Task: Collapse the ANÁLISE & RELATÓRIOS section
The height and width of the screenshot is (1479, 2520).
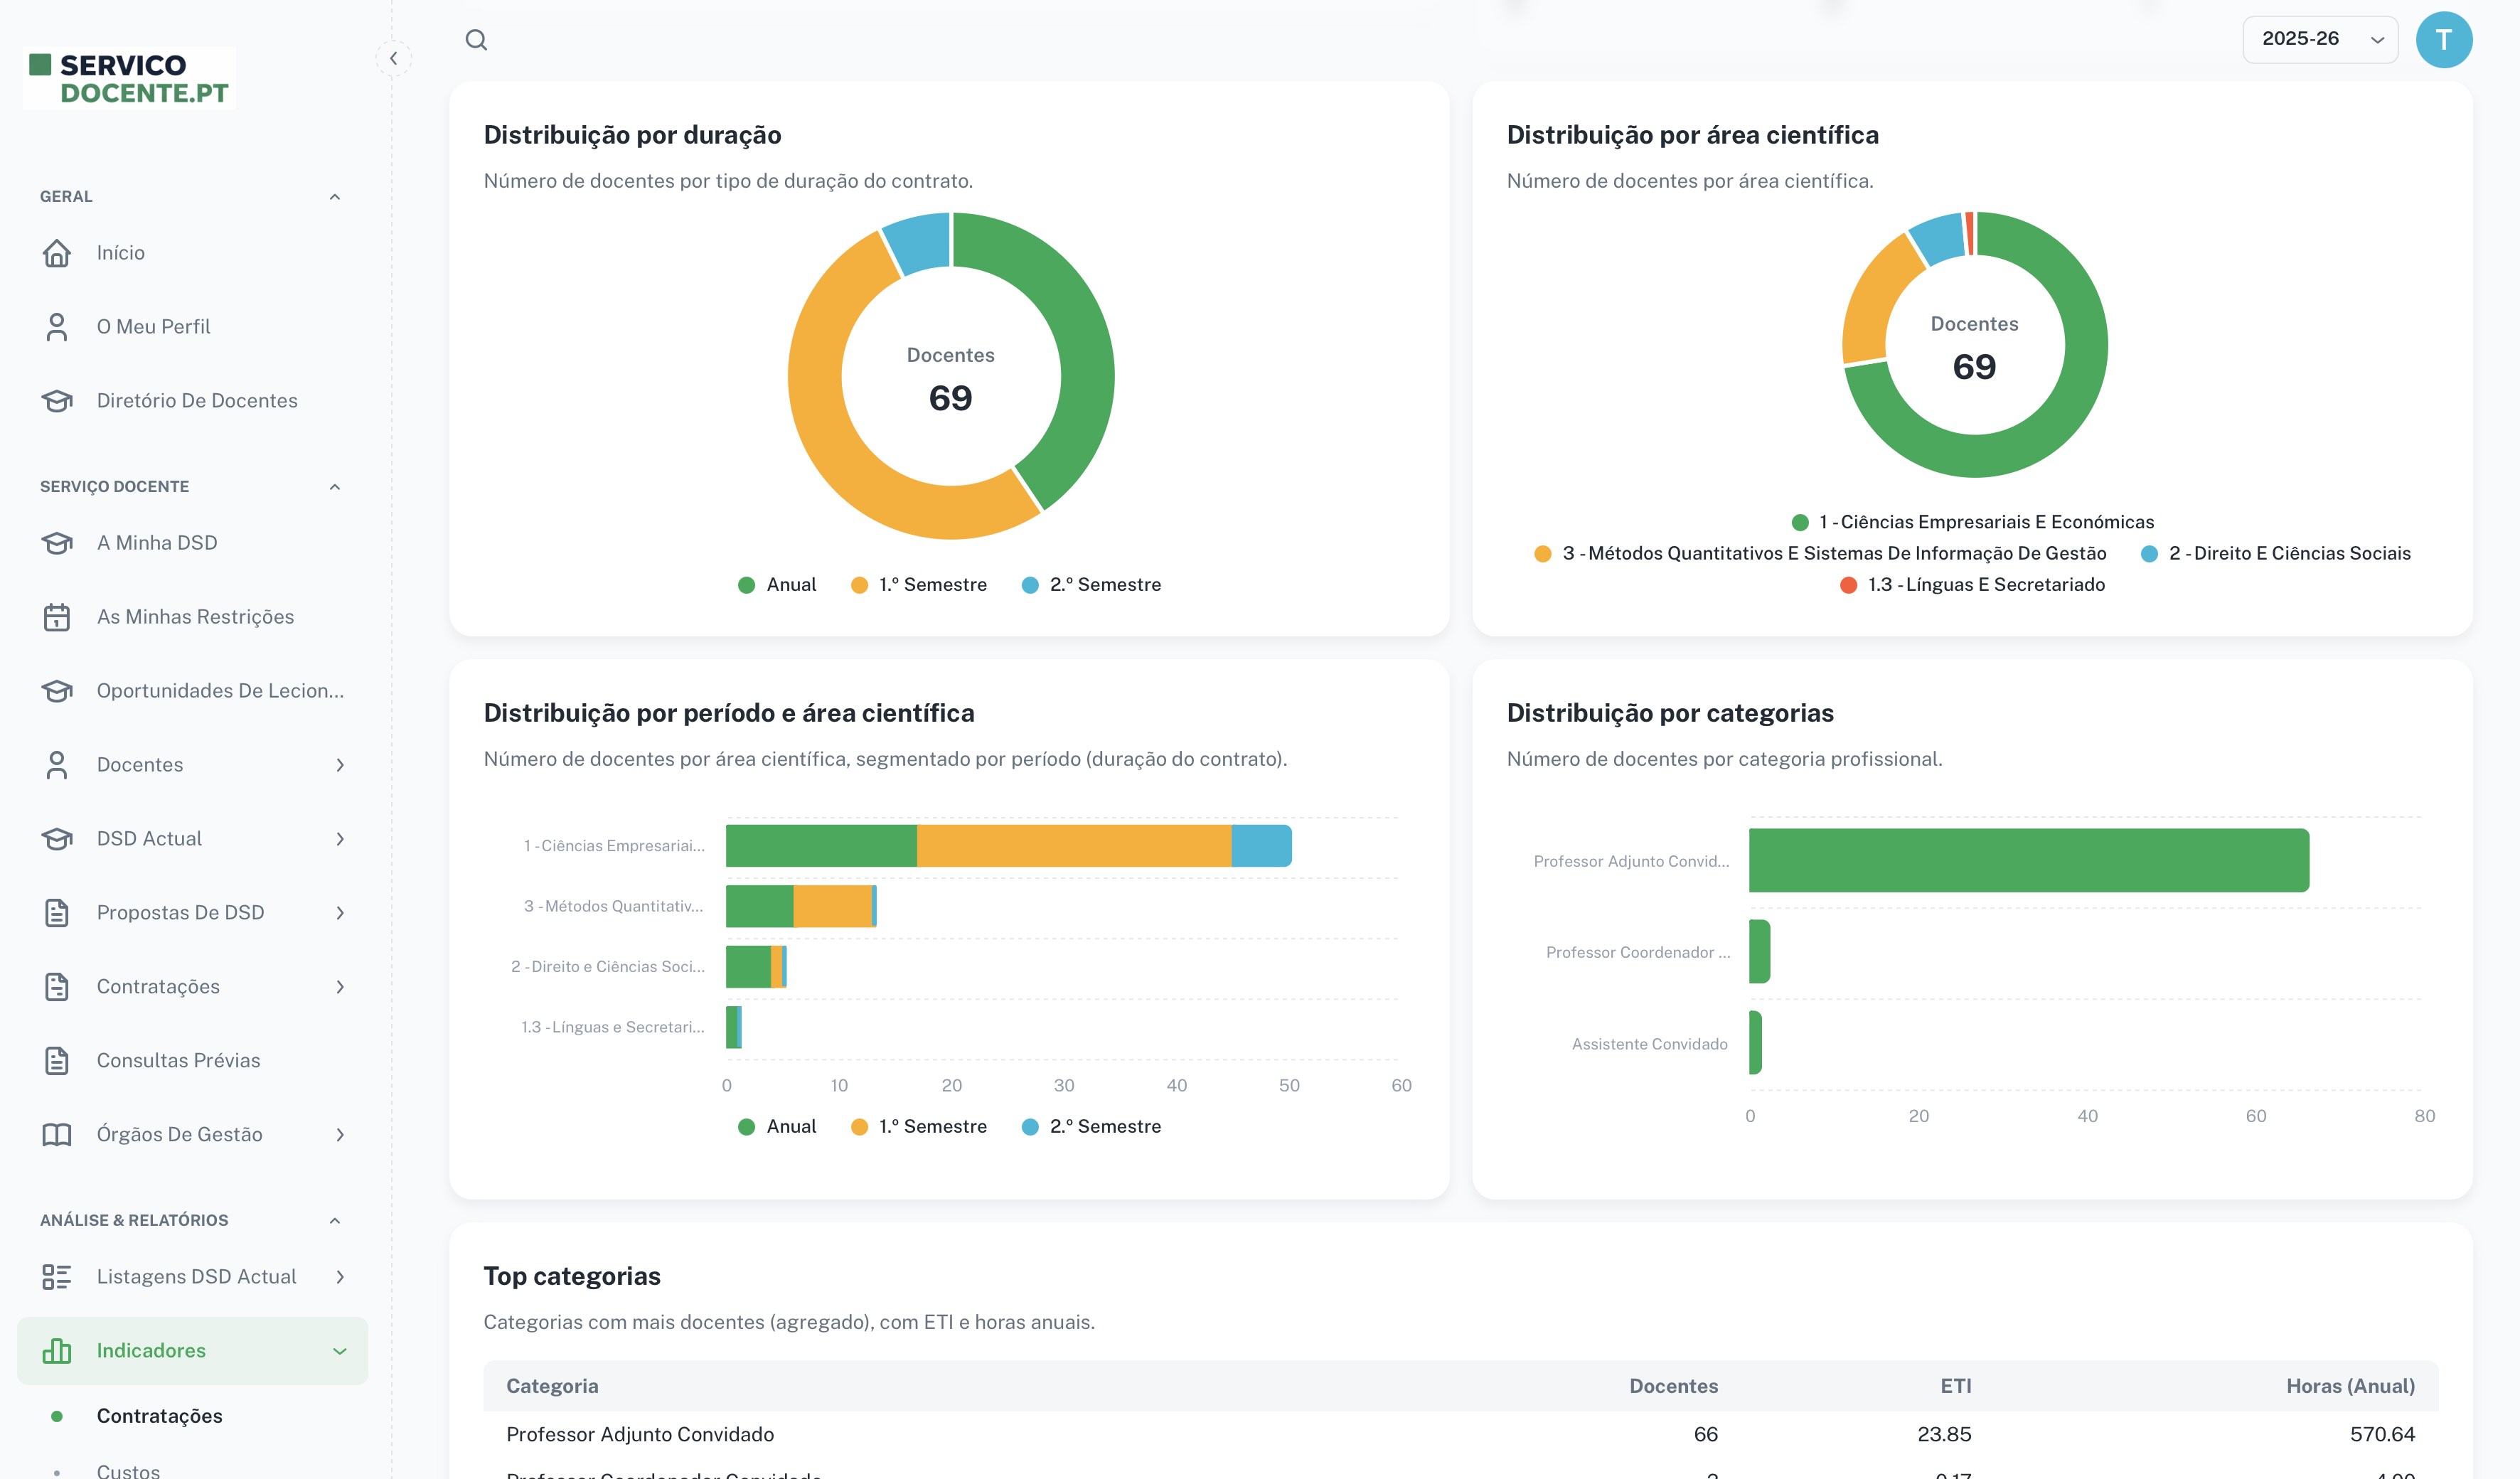Action: (335, 1221)
